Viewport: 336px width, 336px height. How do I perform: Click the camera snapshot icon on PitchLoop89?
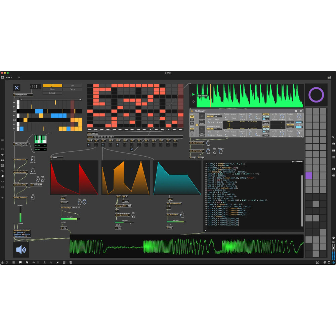(x=296, y=111)
